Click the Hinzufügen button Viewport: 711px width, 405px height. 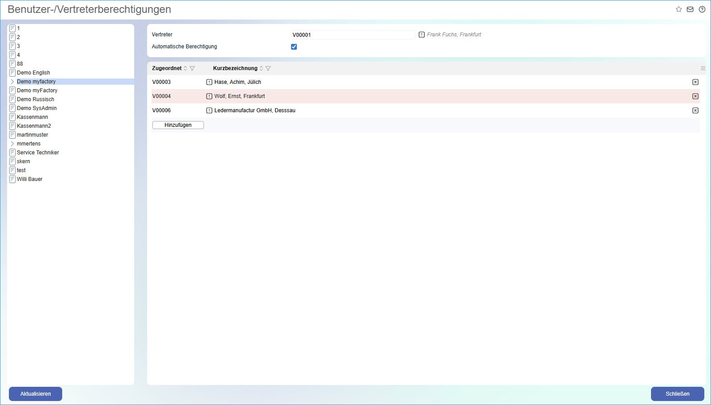click(178, 125)
